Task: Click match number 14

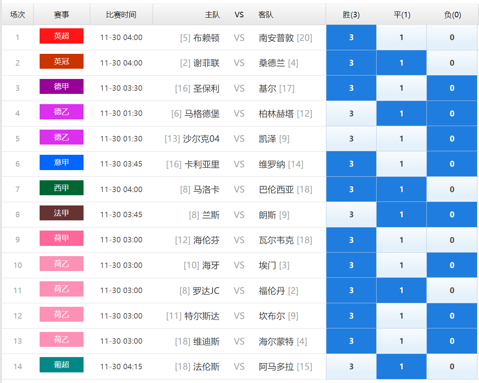Action: coord(18,367)
